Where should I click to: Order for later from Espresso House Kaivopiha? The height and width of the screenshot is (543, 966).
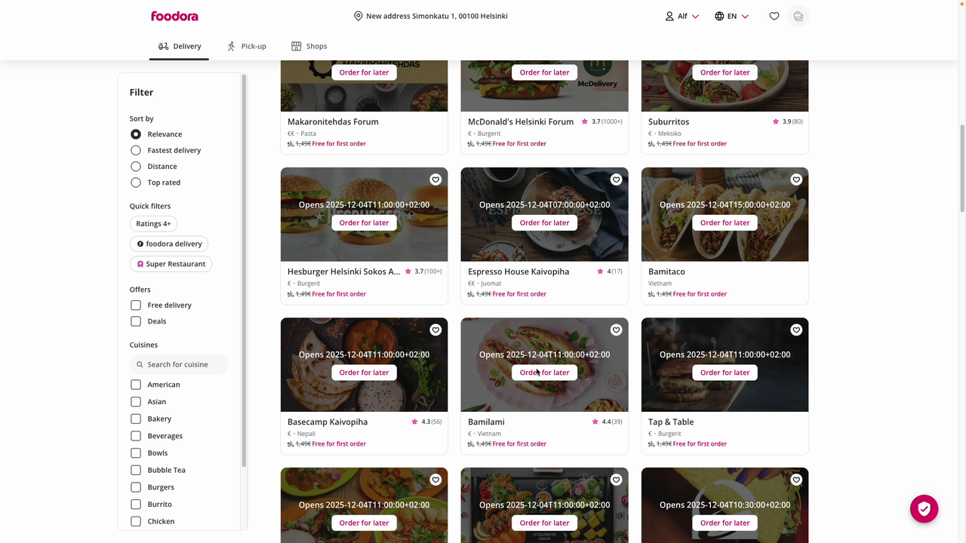pyautogui.click(x=544, y=222)
